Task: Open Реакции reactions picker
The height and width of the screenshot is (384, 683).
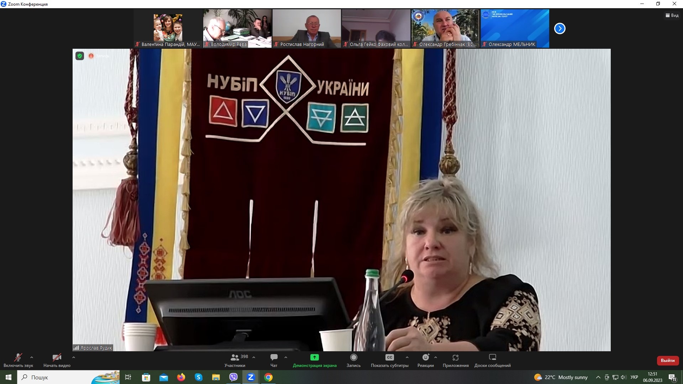Action: pos(426,360)
